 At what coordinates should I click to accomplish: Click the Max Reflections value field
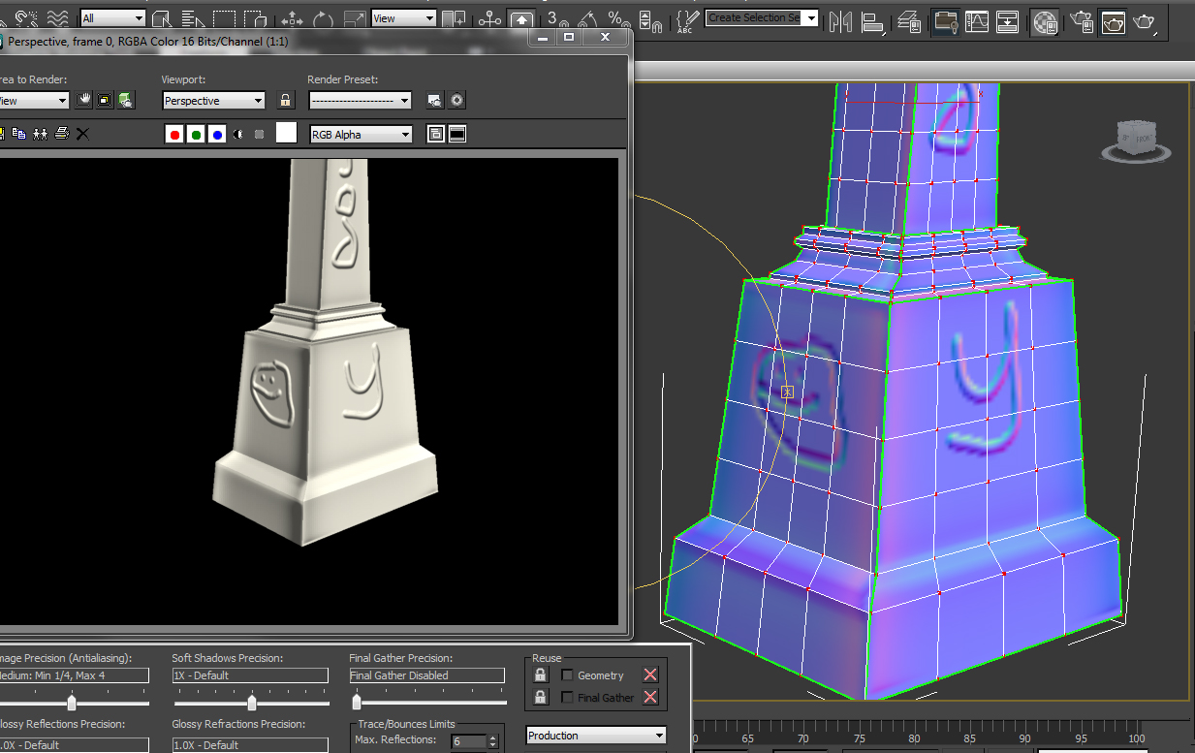(x=469, y=740)
